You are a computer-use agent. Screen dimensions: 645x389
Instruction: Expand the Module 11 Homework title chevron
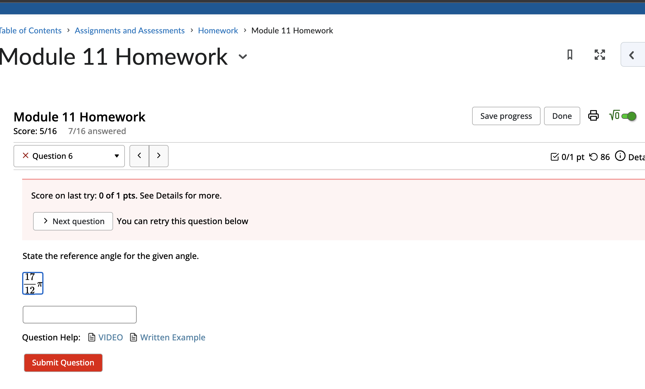pos(242,57)
